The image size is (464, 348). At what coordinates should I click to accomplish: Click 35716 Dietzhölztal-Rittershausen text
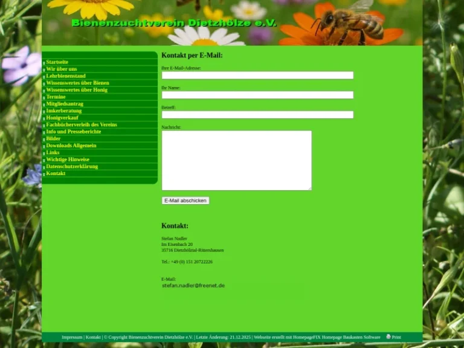(193, 250)
